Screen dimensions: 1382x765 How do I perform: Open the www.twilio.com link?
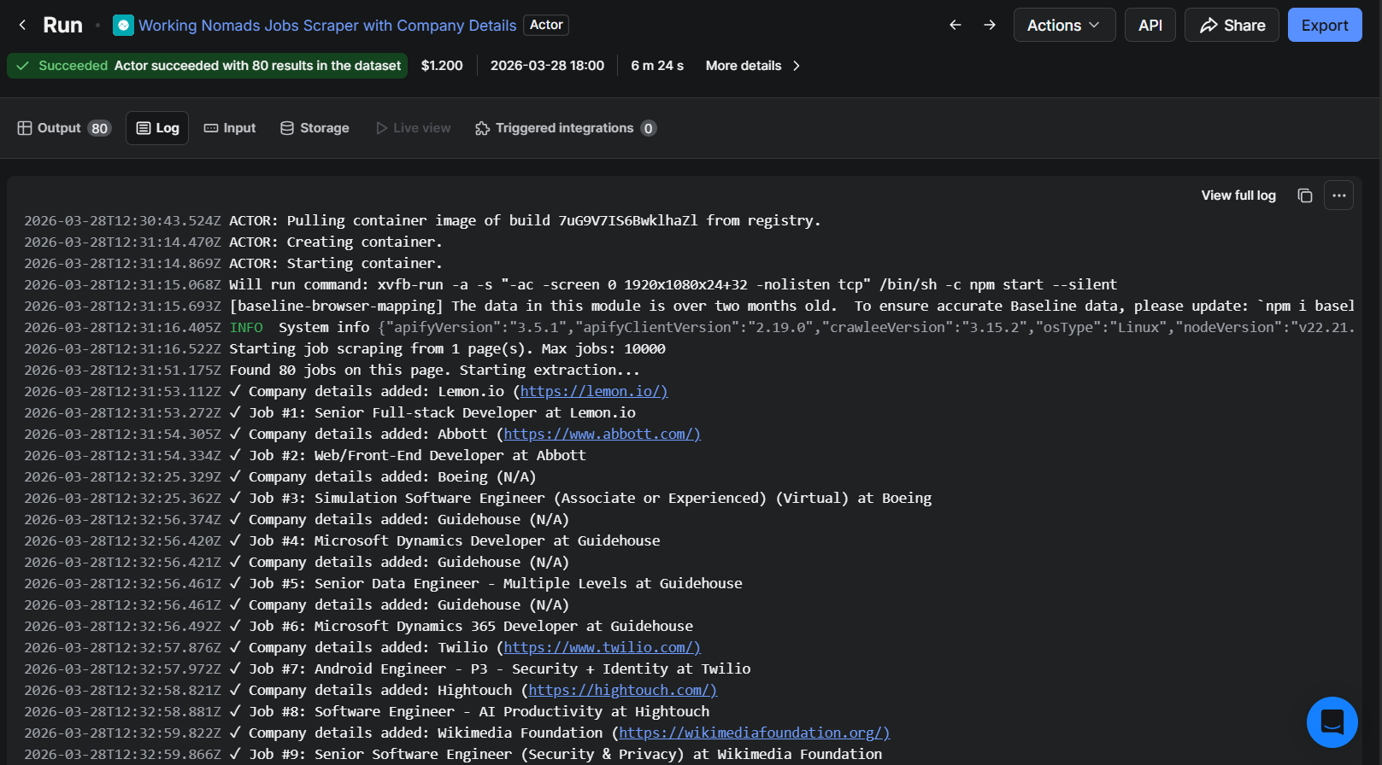click(602, 647)
